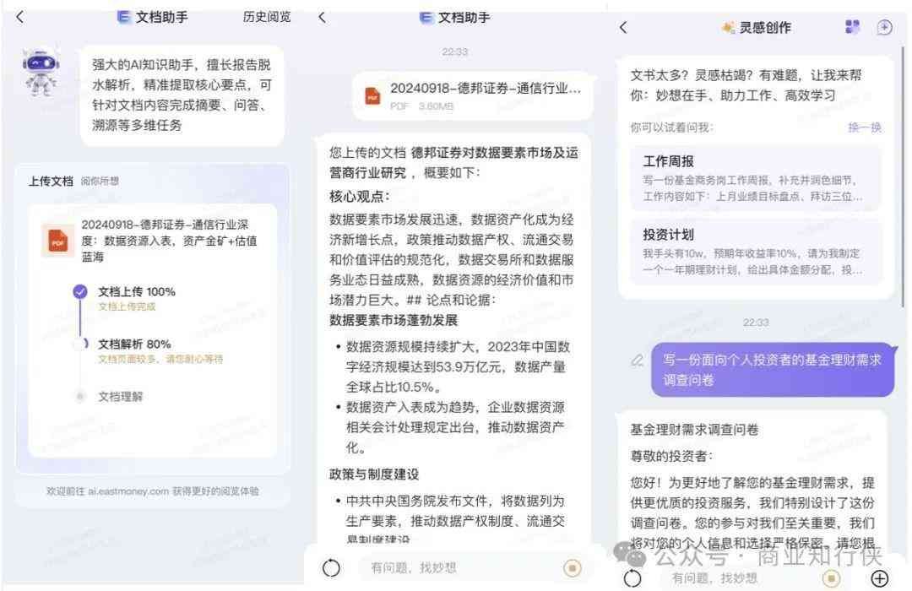Tap the robot assistant avatar

click(41, 72)
